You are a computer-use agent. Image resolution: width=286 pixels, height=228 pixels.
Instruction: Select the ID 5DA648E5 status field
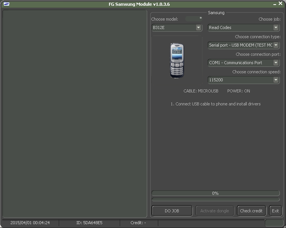(89, 223)
